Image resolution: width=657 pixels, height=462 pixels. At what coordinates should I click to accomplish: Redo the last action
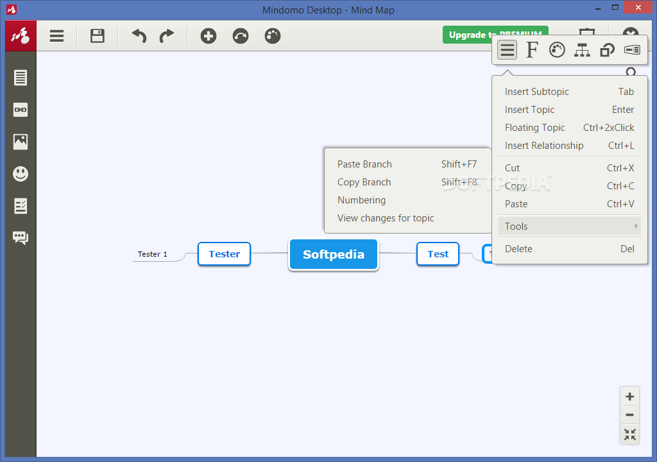167,36
